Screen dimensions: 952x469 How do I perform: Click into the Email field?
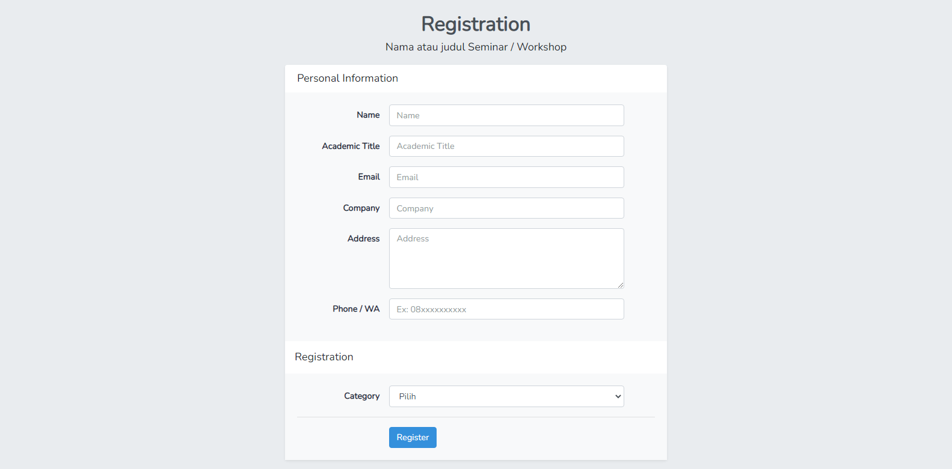click(x=506, y=177)
